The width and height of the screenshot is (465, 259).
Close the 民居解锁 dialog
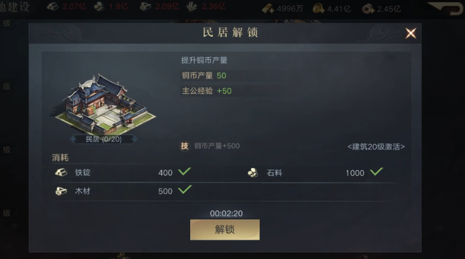[411, 33]
